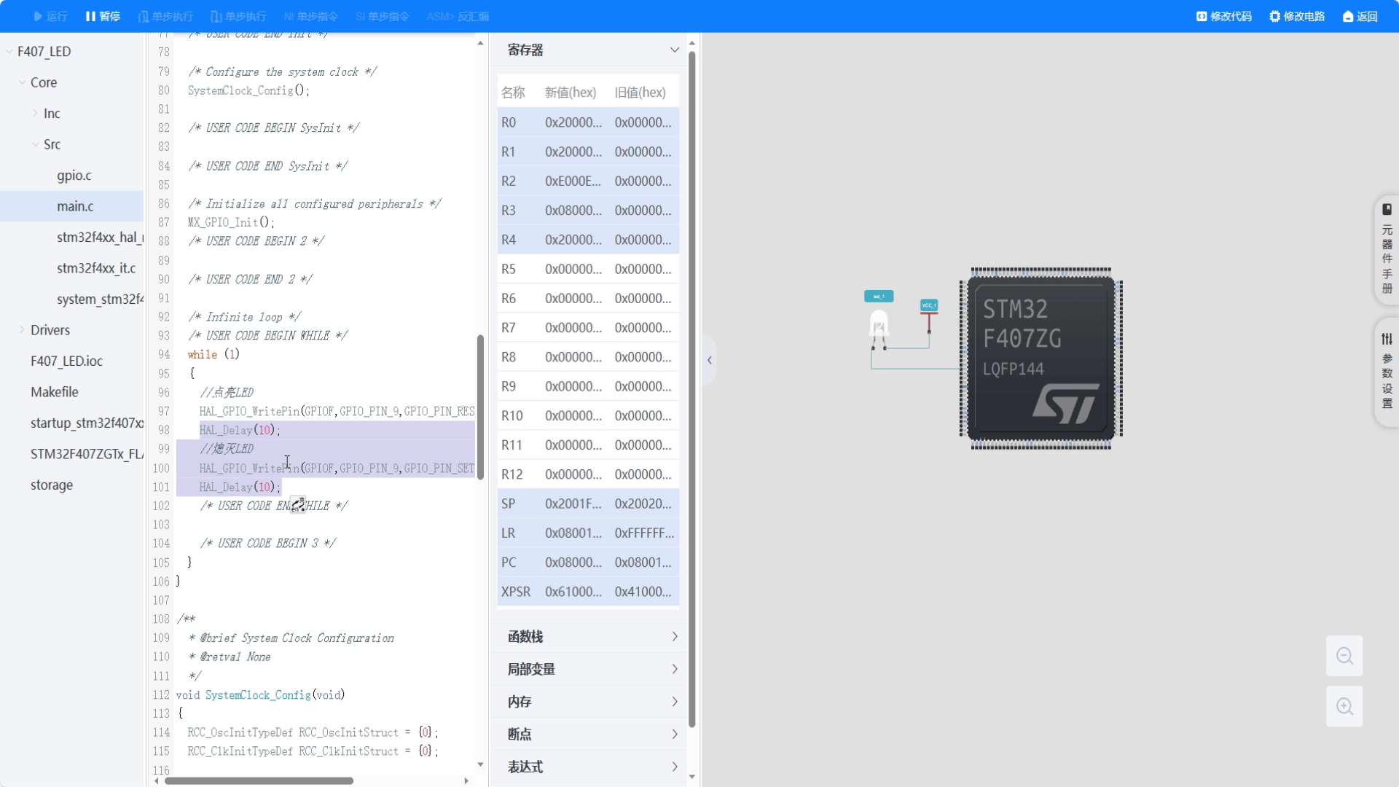Screen dimensions: 1399x787
Task: Collapse the Src folder in project tree
Action: [x=34, y=144]
